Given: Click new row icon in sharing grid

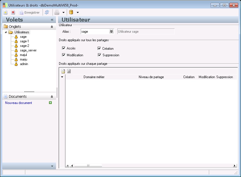Looking at the screenshot, I should tap(63, 71).
